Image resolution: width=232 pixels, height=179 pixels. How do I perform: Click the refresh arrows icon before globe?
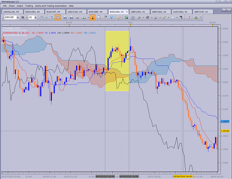(105, 17)
